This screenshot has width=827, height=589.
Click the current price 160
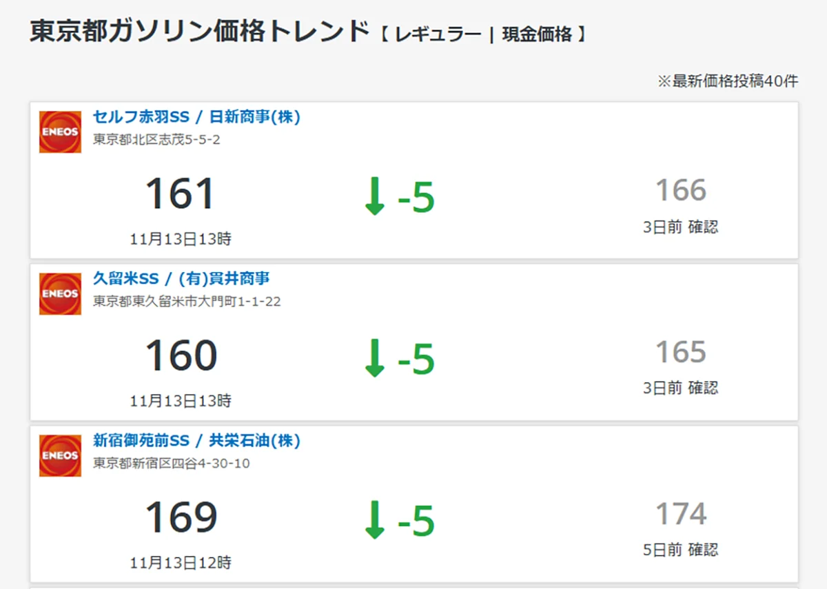click(x=181, y=357)
